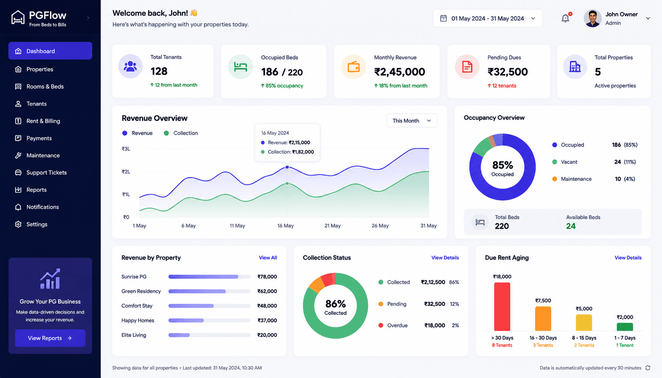Click the Settings gear icon

[18, 224]
